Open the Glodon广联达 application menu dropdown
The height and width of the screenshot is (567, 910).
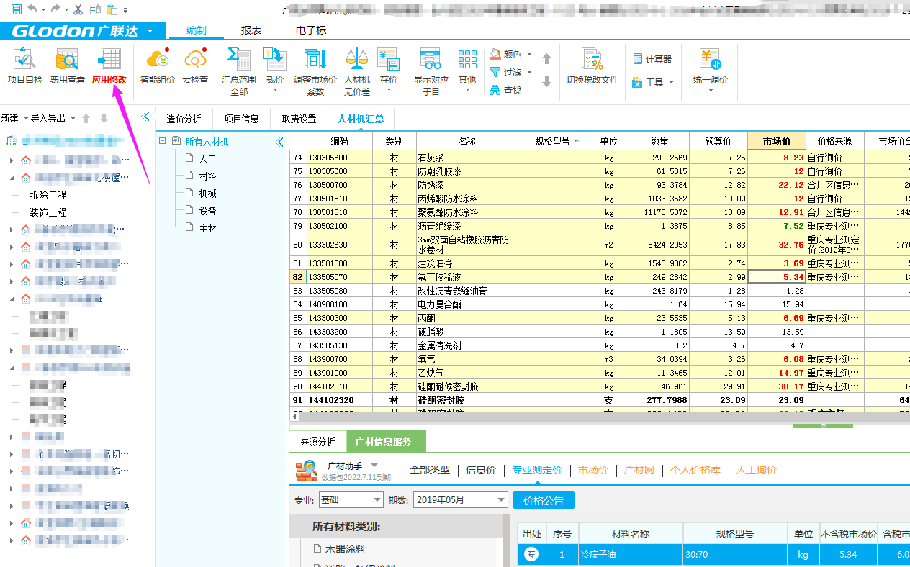coord(150,32)
